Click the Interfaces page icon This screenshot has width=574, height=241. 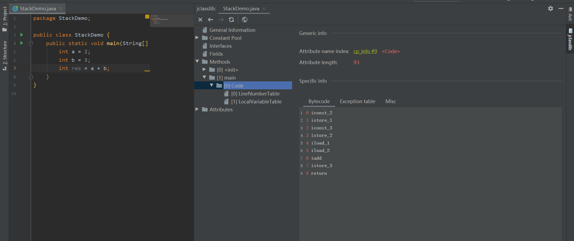[205, 46]
